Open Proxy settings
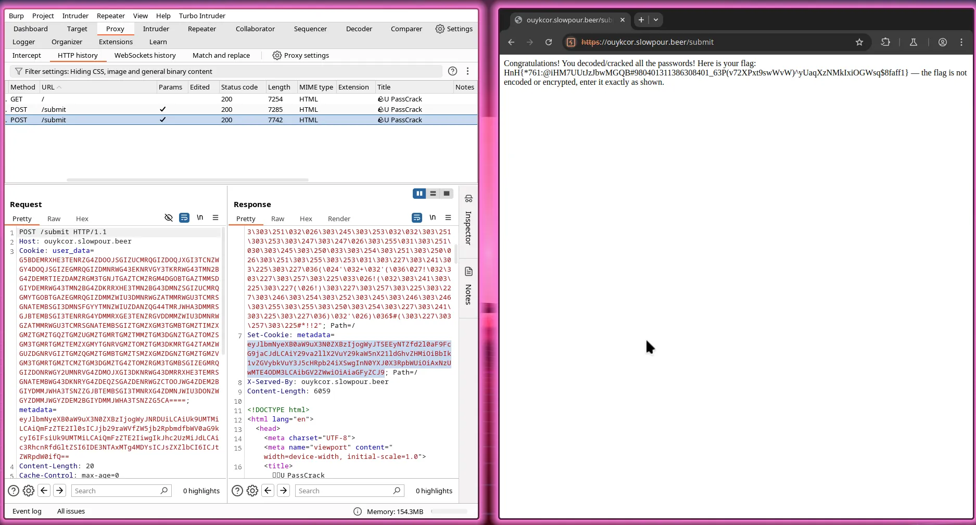Image resolution: width=976 pixels, height=525 pixels. click(x=301, y=55)
